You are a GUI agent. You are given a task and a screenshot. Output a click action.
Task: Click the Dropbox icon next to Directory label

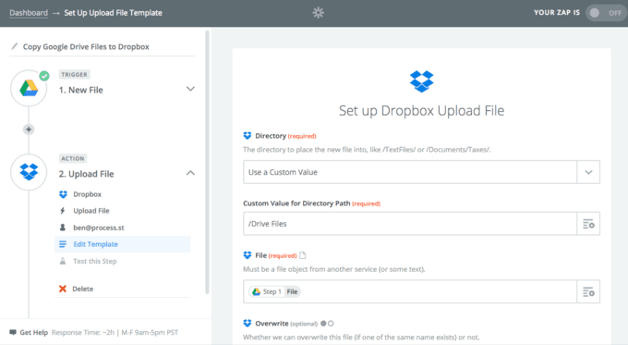pos(248,136)
